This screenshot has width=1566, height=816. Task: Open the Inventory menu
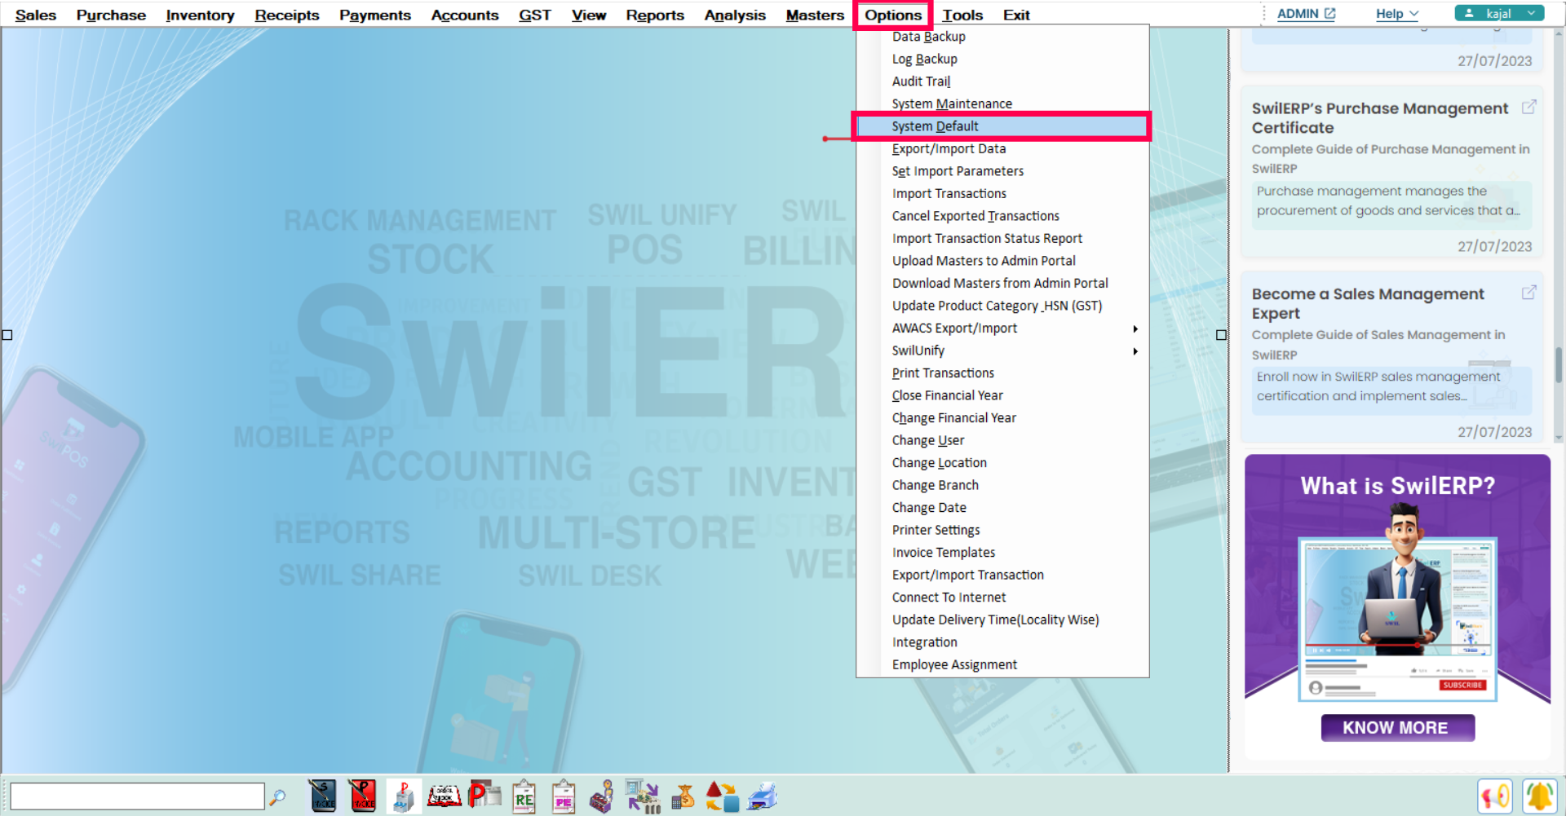coord(200,15)
